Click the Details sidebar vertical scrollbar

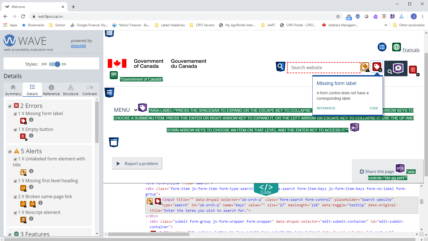point(97,122)
